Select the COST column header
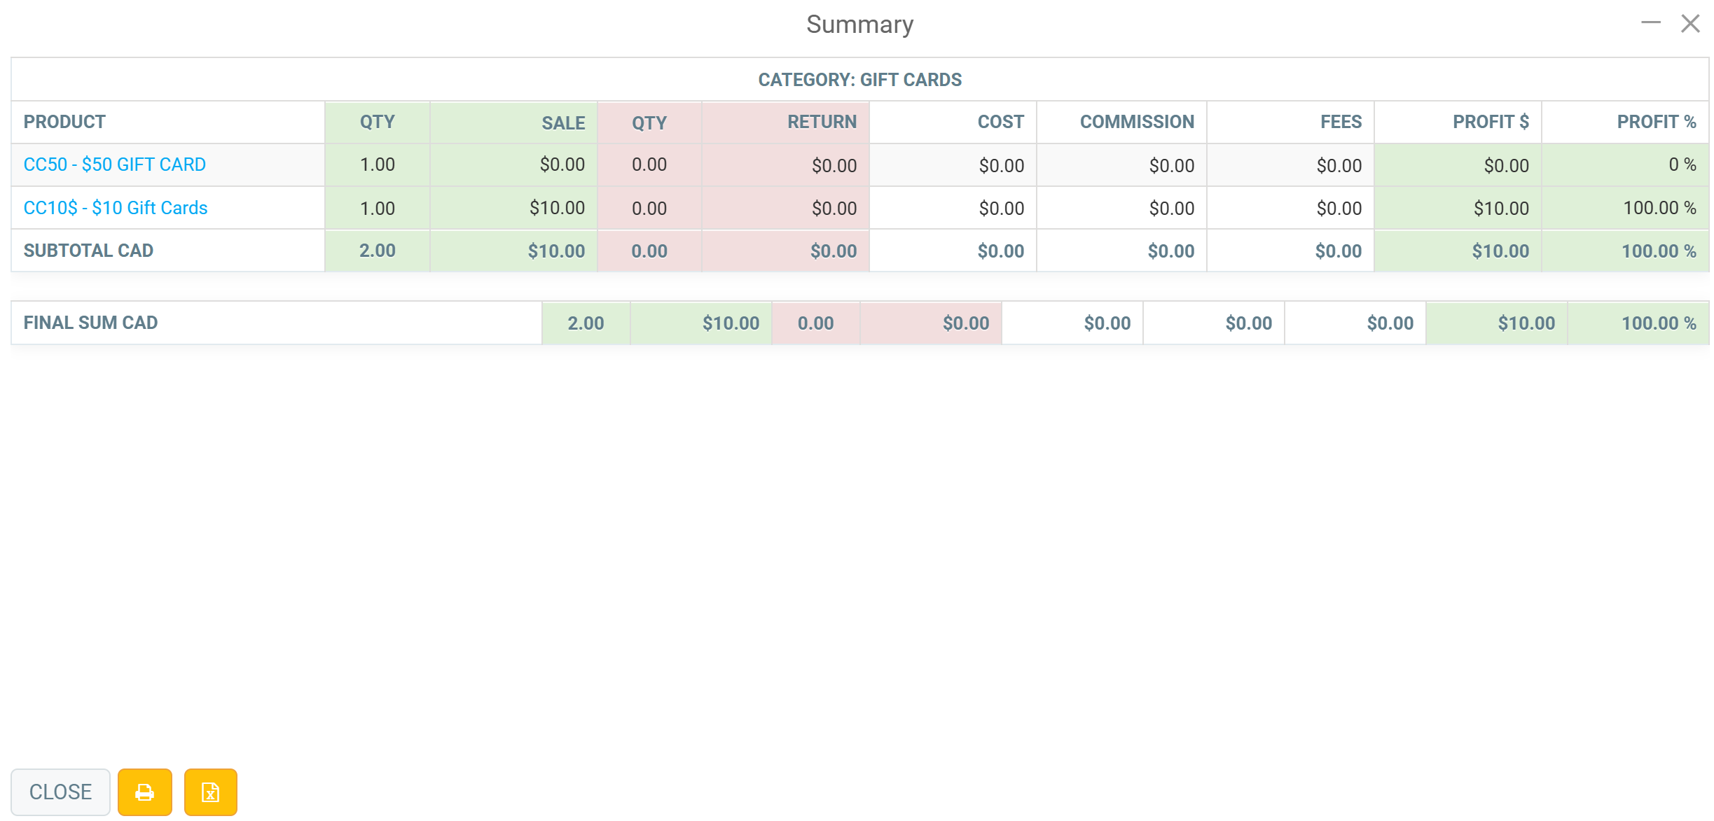The height and width of the screenshot is (821, 1714). pos(1001,122)
